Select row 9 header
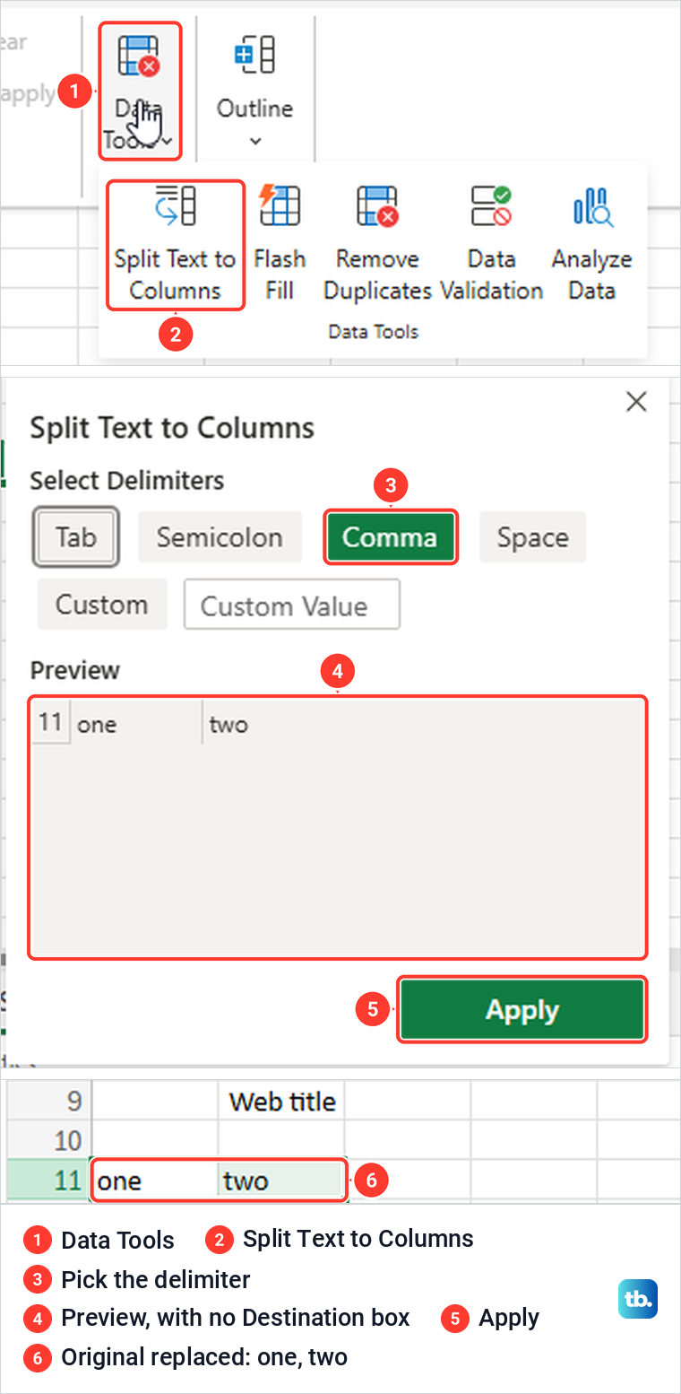681x1394 pixels. [x=48, y=1101]
